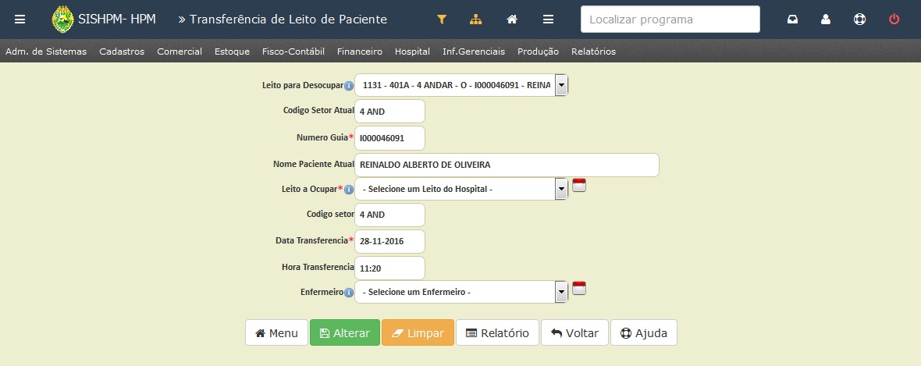Click the Voltar button
The image size is (921, 366).
coord(574,333)
